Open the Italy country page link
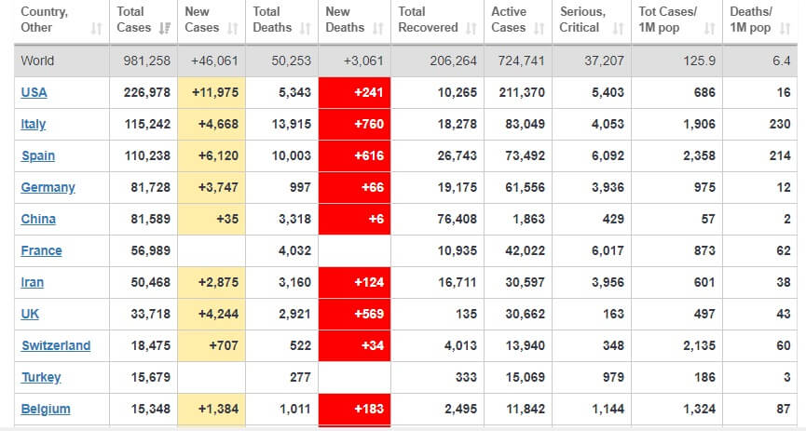The image size is (806, 431). [x=34, y=124]
